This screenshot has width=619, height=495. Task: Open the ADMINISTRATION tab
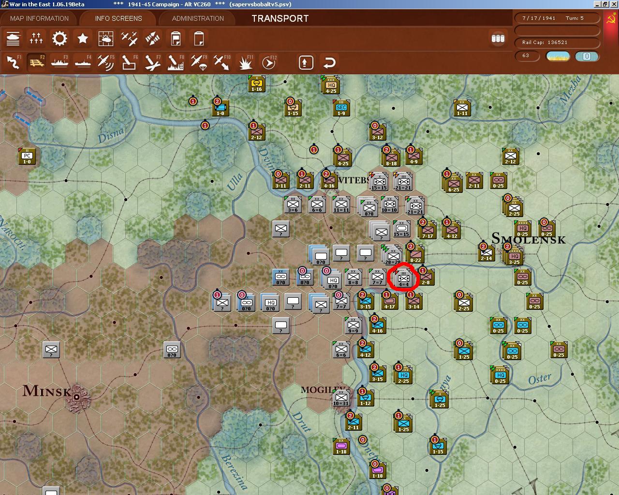tap(198, 18)
